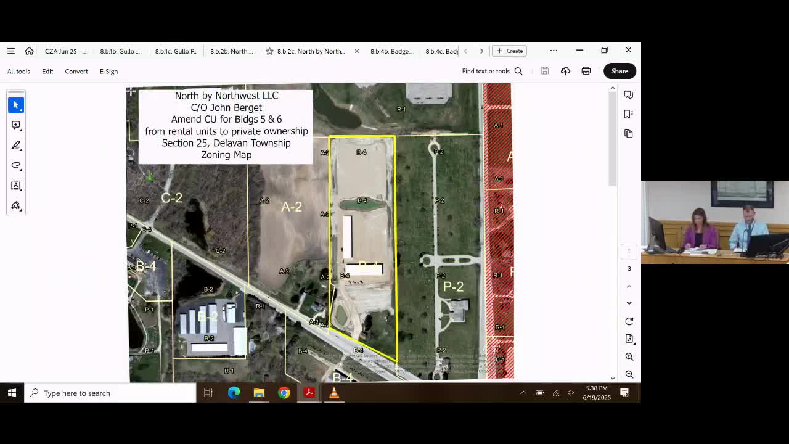Click the battery status tray icon

(x=539, y=393)
